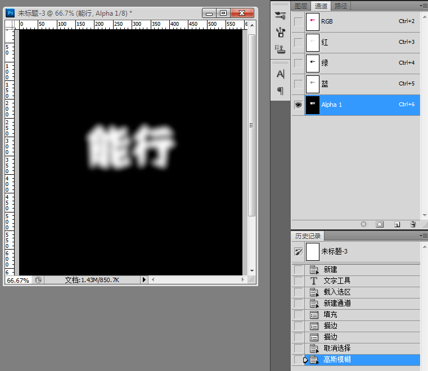Load channel as selection icon

[x=363, y=224]
